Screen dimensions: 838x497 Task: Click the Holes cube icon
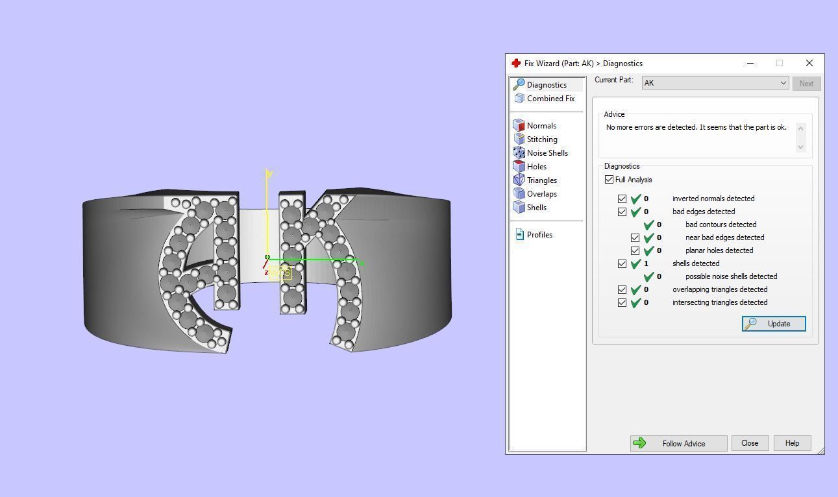coord(519,167)
